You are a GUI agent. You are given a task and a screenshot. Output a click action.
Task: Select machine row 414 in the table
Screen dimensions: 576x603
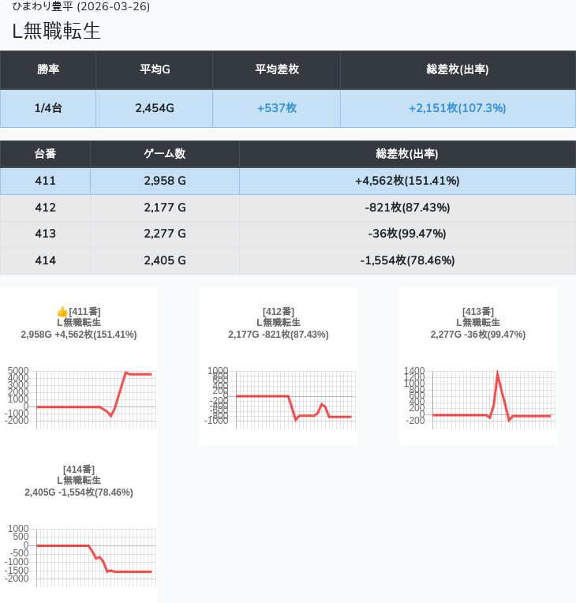(45, 260)
